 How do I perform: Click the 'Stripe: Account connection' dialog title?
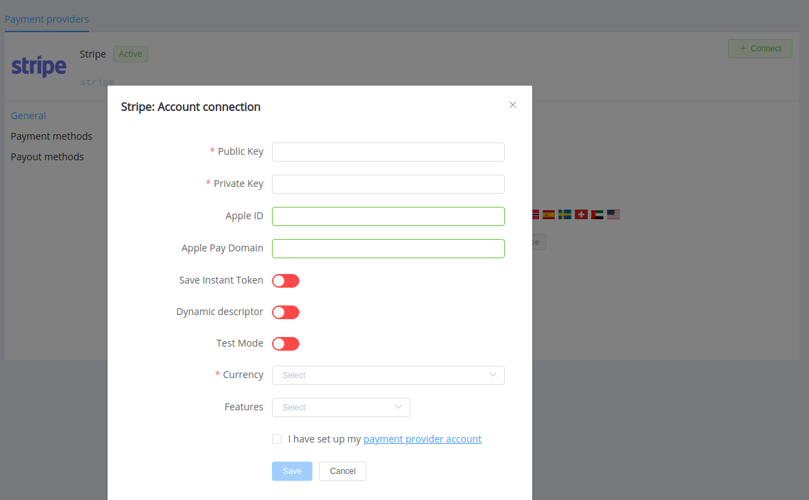[x=191, y=107]
